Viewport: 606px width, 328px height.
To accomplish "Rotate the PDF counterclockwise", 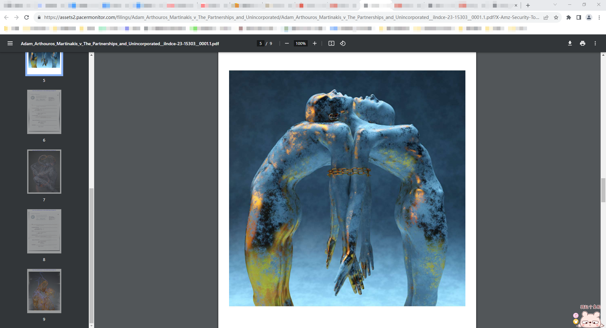I will pyautogui.click(x=343, y=43).
